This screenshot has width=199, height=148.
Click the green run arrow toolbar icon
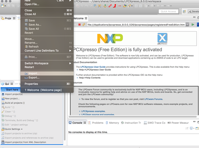click(x=105, y=6)
